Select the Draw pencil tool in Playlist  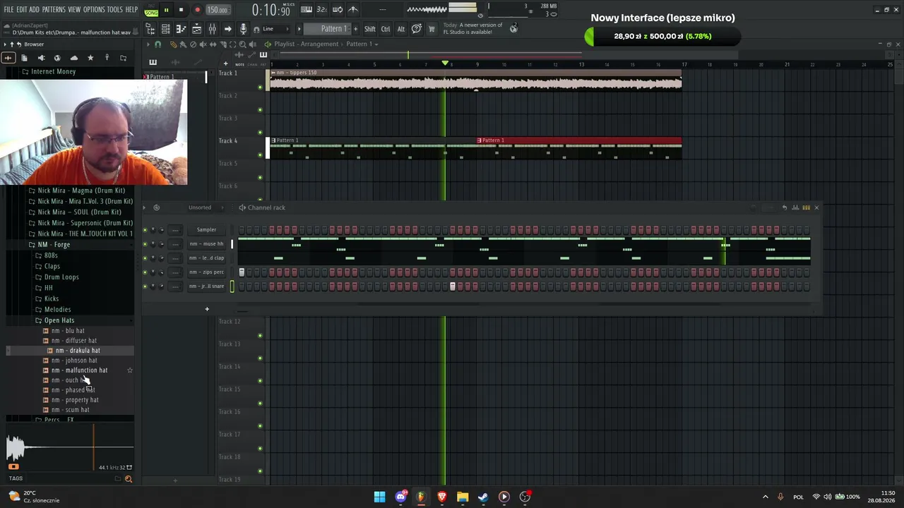(x=173, y=44)
